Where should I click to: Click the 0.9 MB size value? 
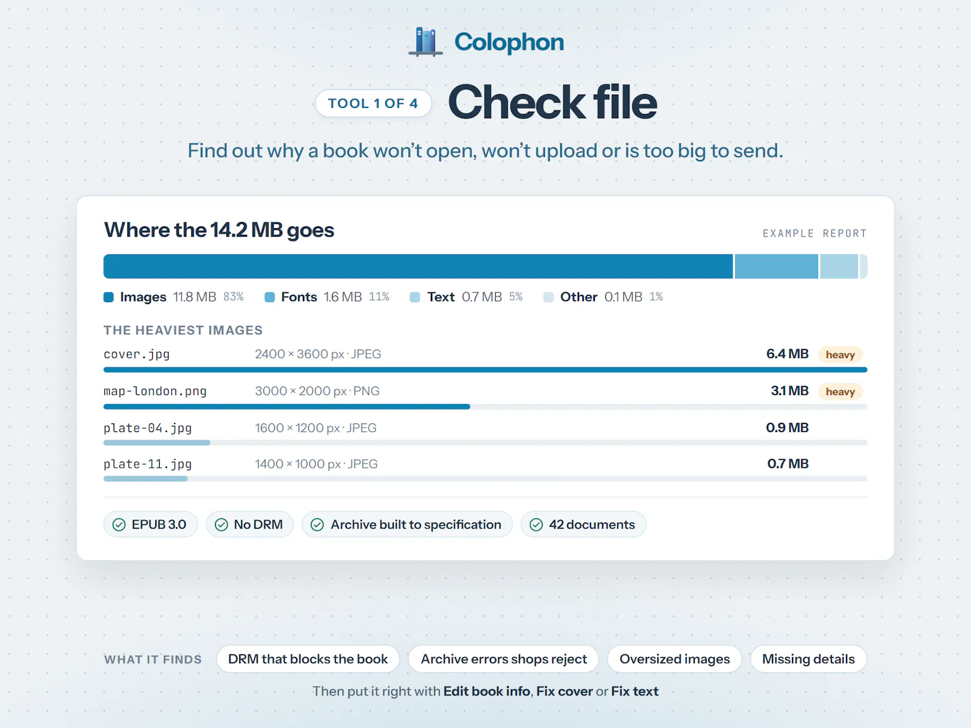point(787,428)
